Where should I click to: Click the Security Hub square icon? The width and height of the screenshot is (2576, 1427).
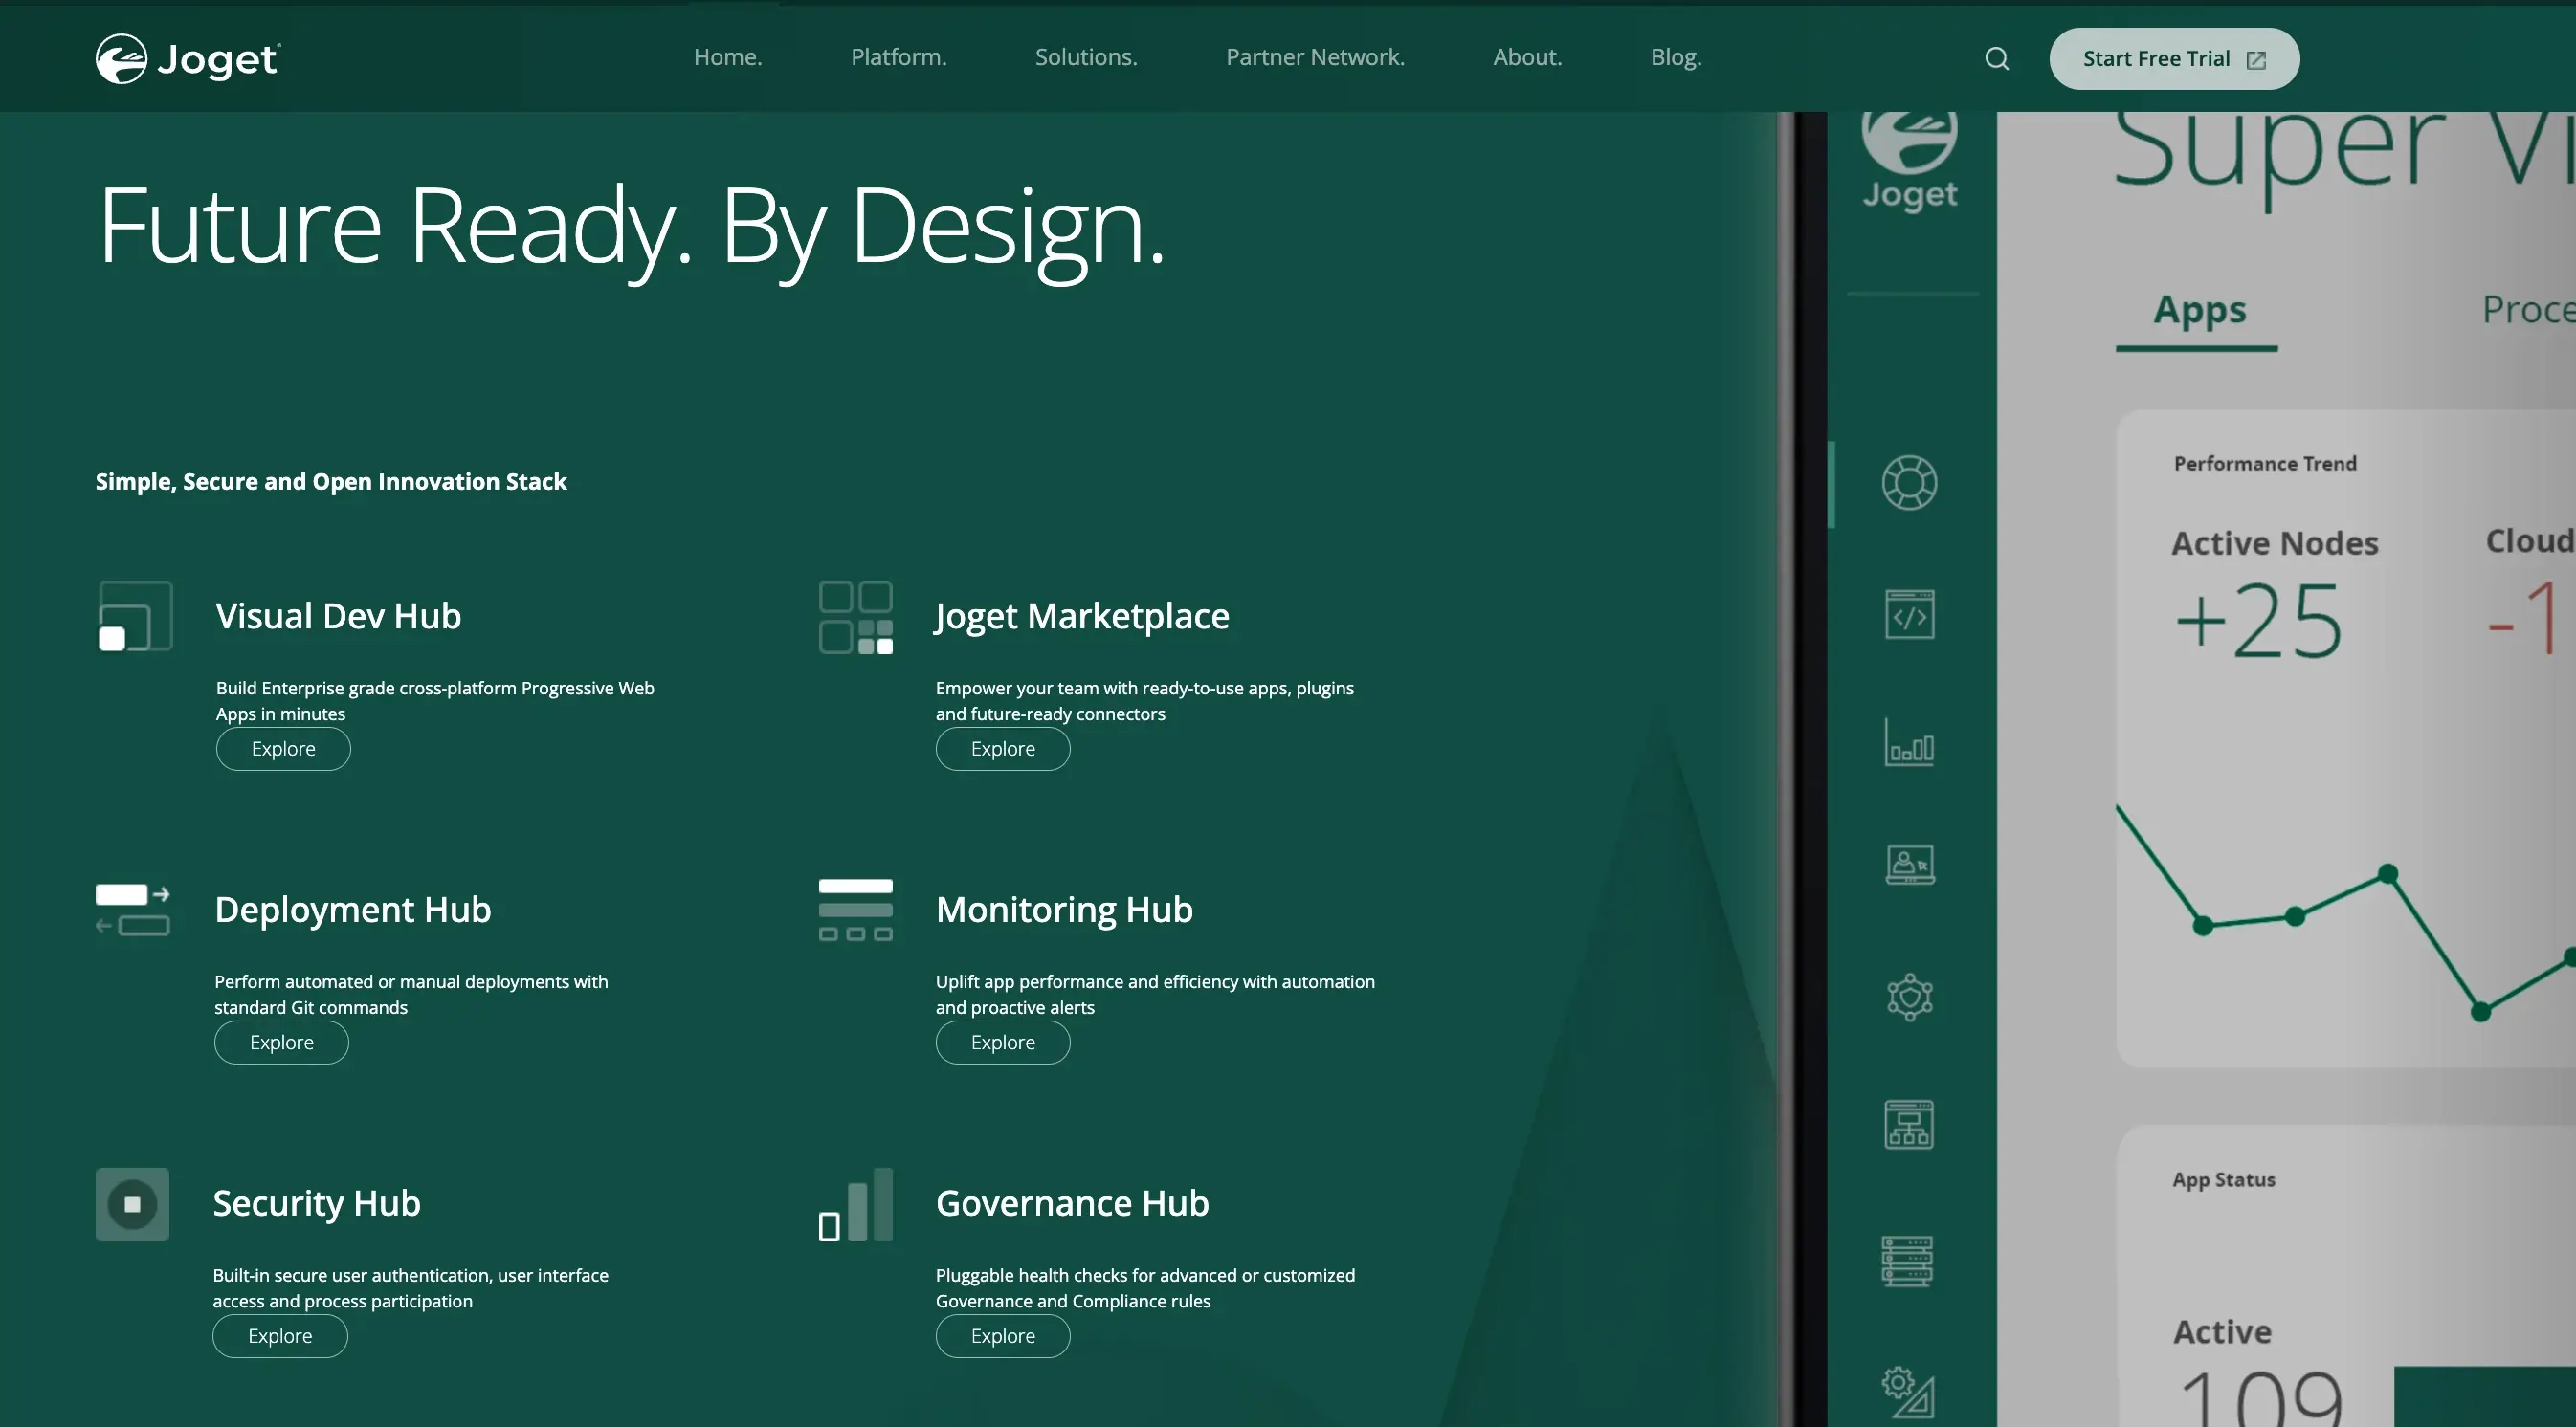coord(132,1204)
